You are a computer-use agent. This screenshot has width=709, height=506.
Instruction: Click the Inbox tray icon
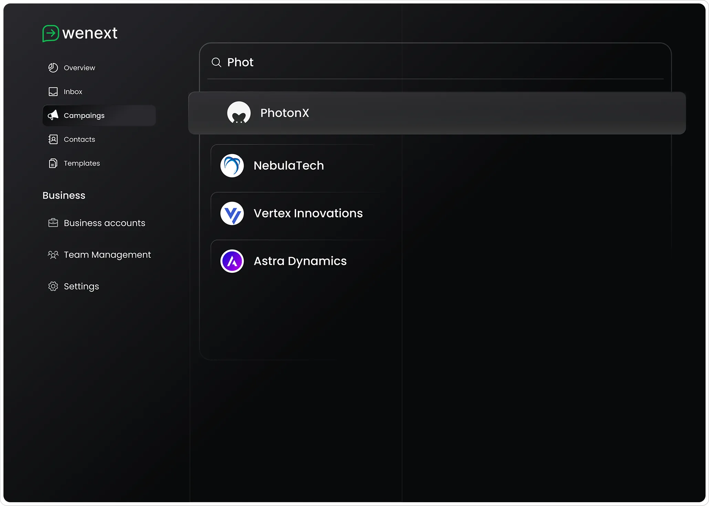click(53, 91)
